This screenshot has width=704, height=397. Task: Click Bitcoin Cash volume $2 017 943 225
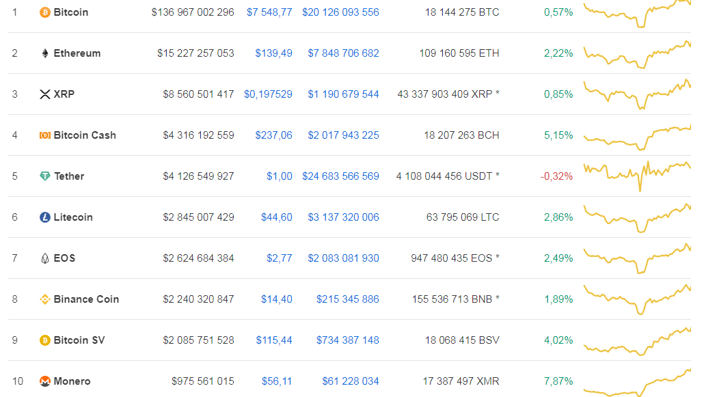pos(344,135)
